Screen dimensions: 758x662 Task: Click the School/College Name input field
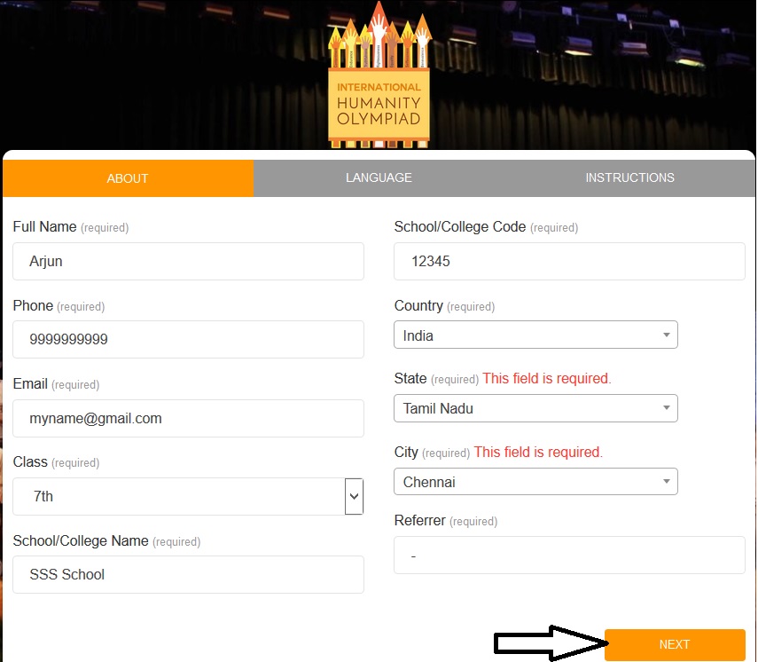pos(188,575)
